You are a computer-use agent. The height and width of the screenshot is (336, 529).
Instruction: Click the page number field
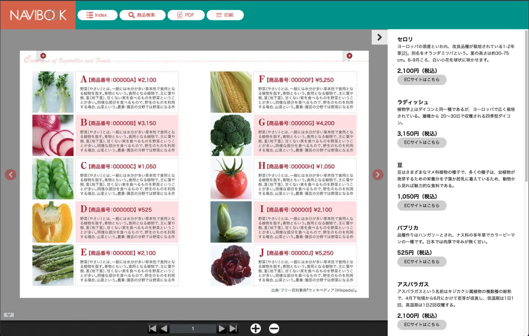pos(193,328)
